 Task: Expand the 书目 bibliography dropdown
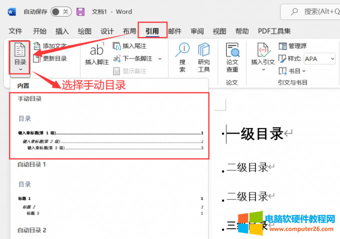click(x=304, y=71)
